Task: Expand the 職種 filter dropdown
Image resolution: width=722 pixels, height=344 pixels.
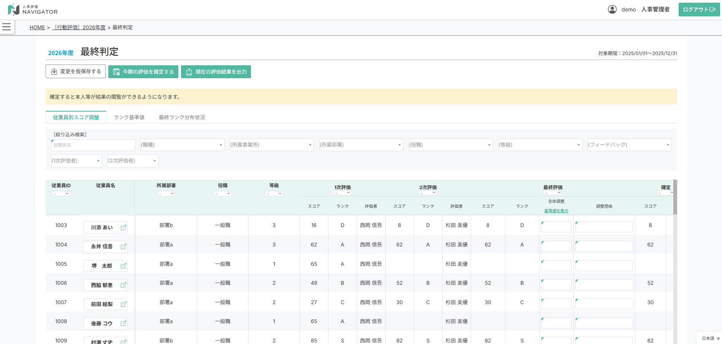Action: [x=182, y=145]
